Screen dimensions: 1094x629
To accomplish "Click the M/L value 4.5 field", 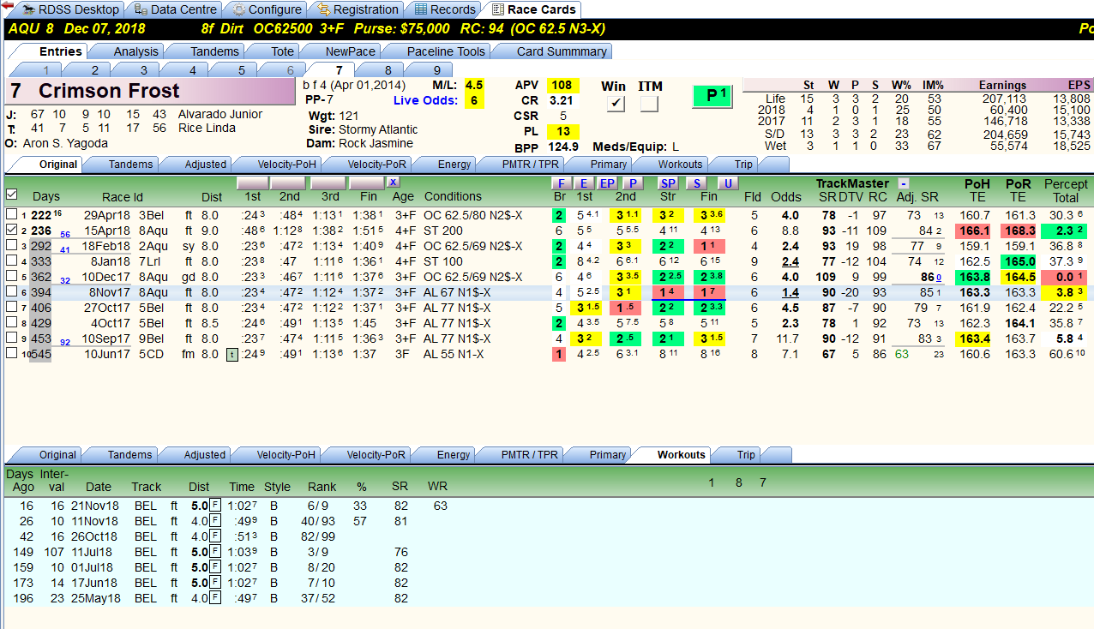I will coord(474,85).
